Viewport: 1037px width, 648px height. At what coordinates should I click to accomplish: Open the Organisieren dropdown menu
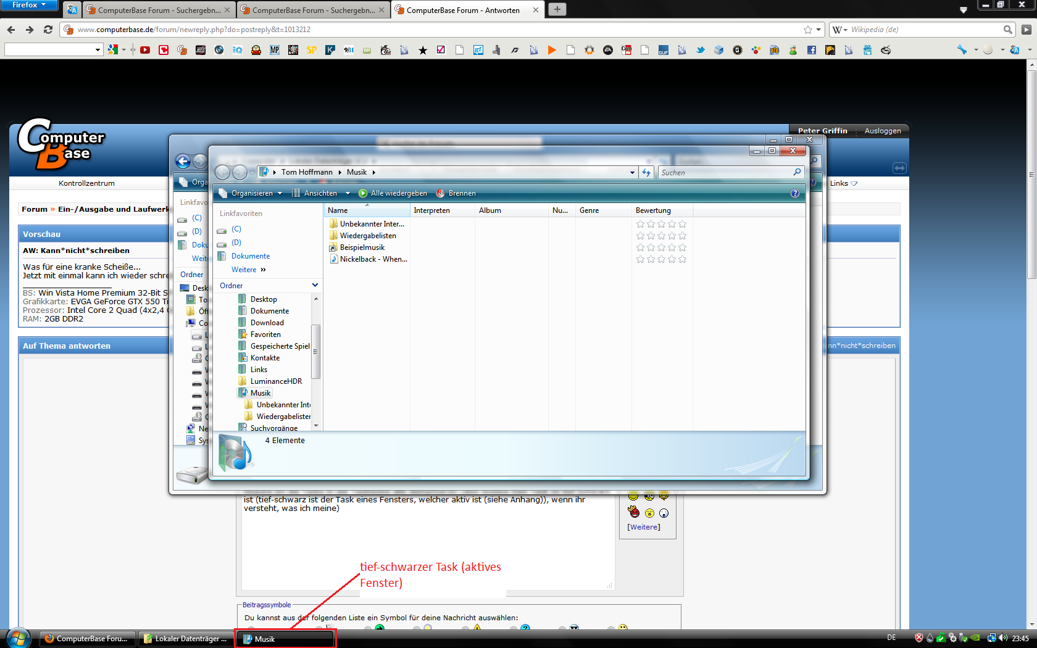tap(251, 193)
